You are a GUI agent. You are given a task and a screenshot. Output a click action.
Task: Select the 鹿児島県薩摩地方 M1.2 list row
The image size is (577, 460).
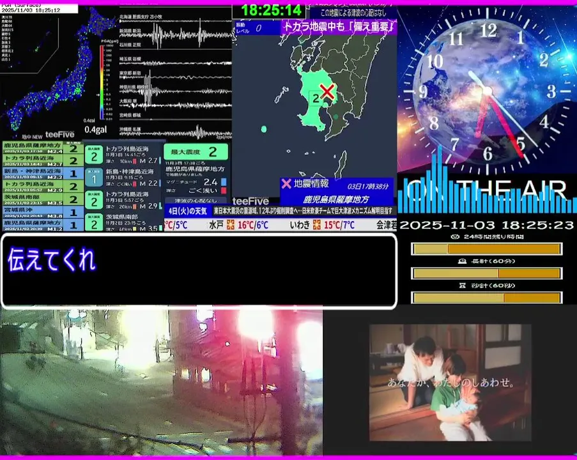pyautogui.click(x=43, y=224)
